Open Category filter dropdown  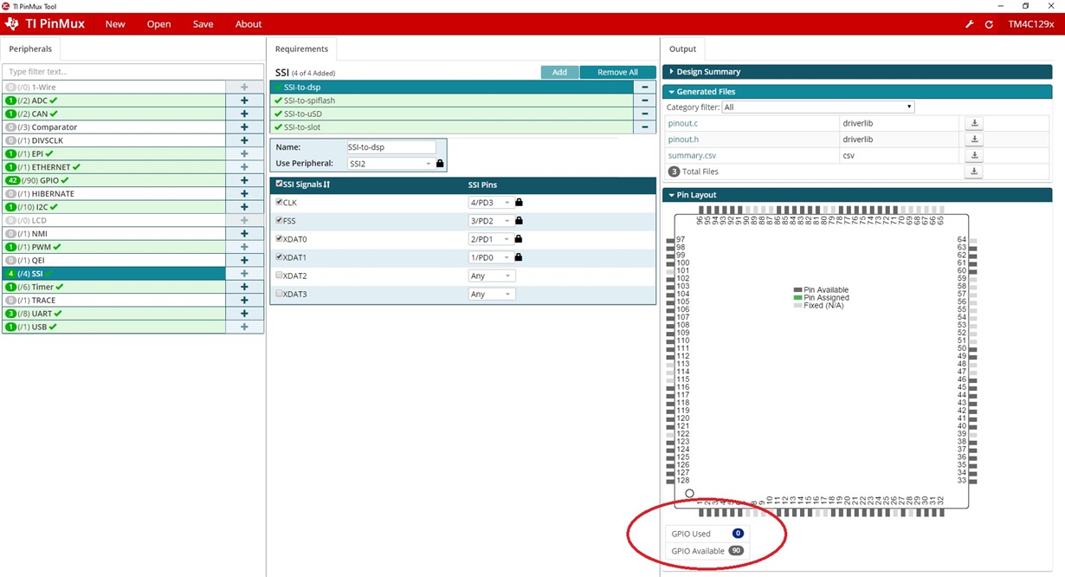coord(817,107)
